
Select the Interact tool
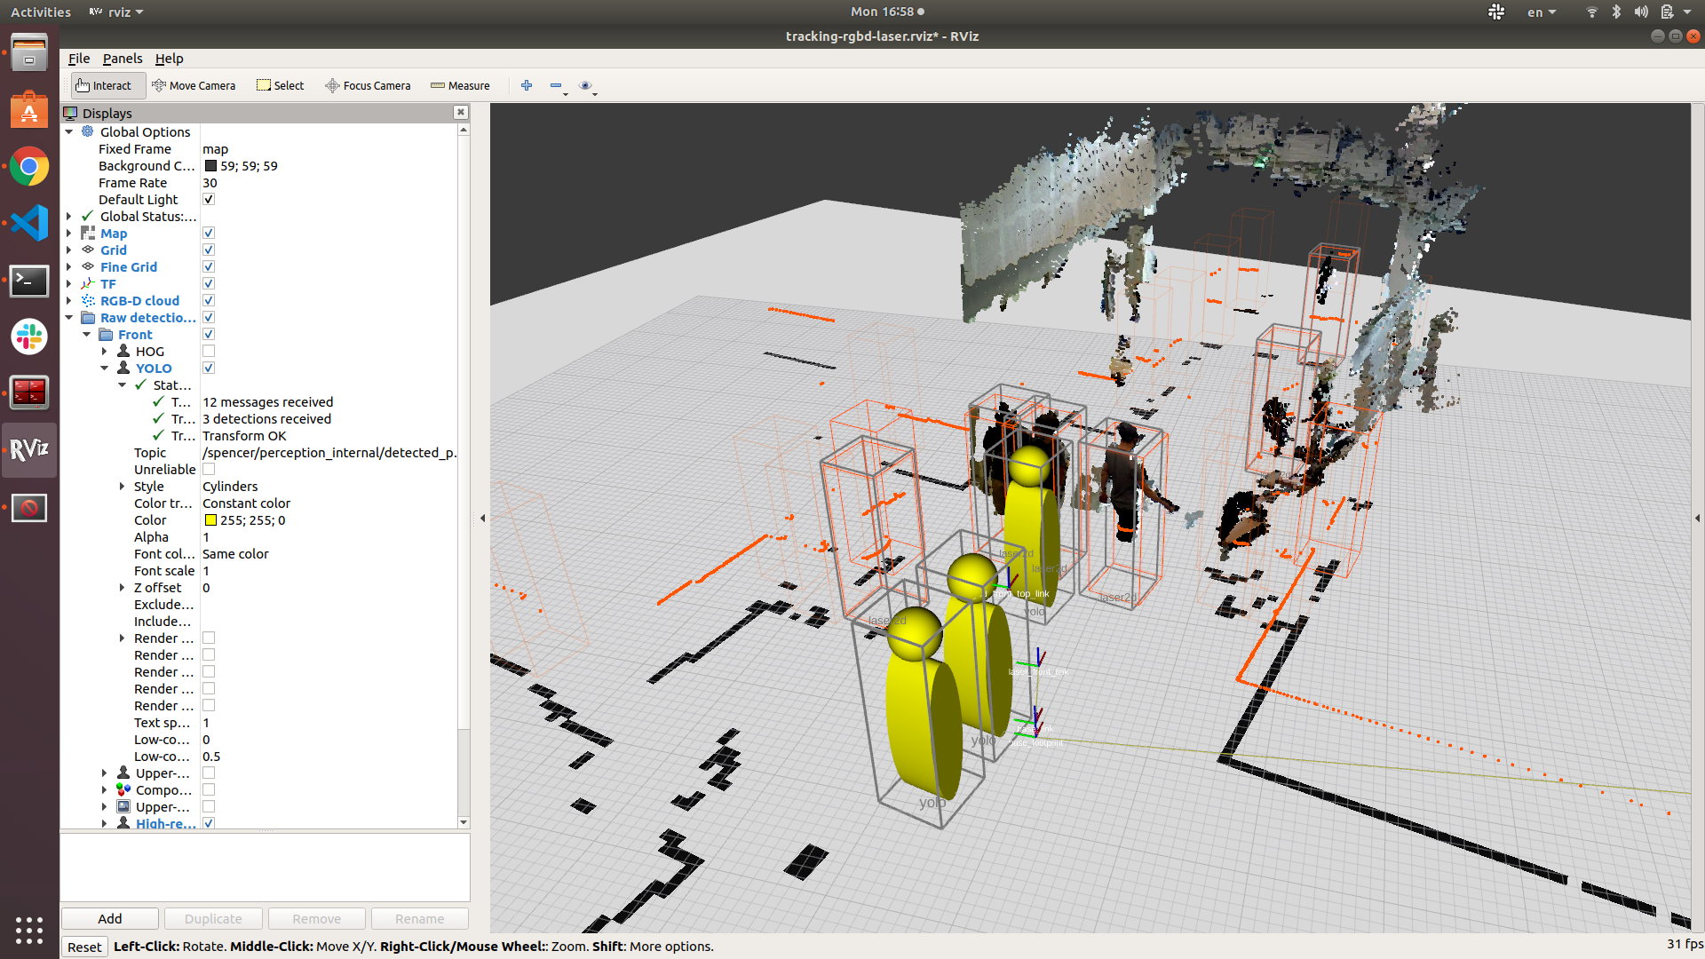coord(105,85)
